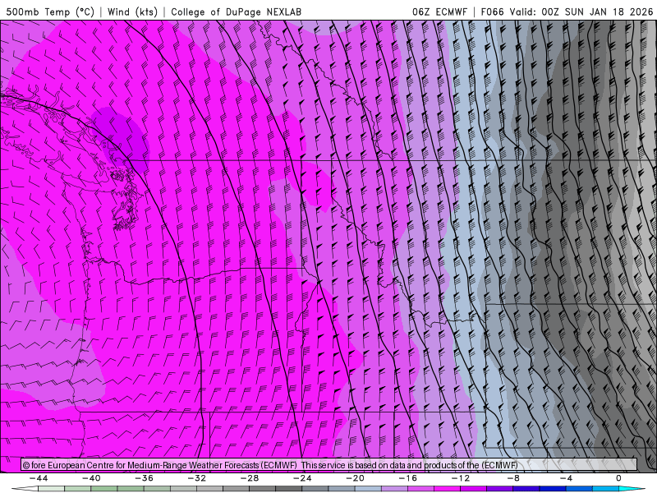Click the -16 colorbar label
The height and width of the screenshot is (493, 657).
tap(408, 478)
